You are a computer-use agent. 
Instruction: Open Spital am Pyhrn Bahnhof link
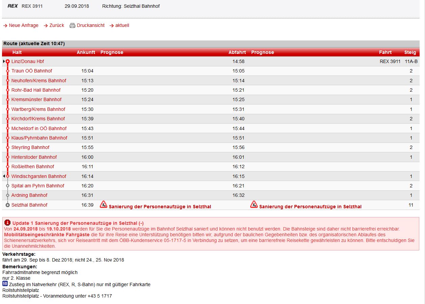click(x=38, y=186)
